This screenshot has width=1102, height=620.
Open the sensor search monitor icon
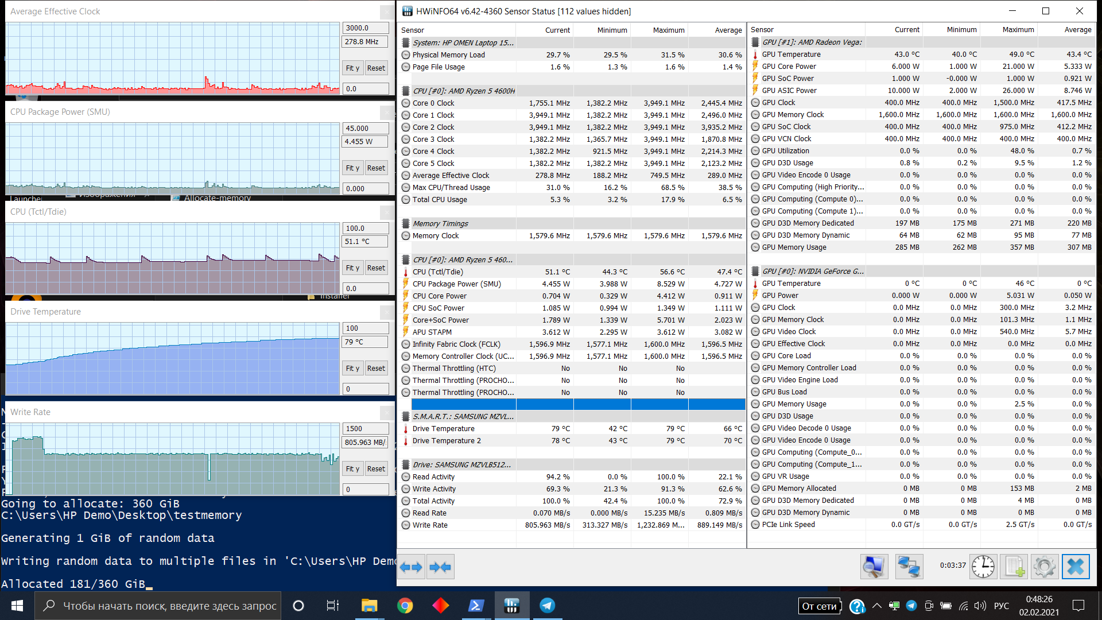[x=874, y=567]
